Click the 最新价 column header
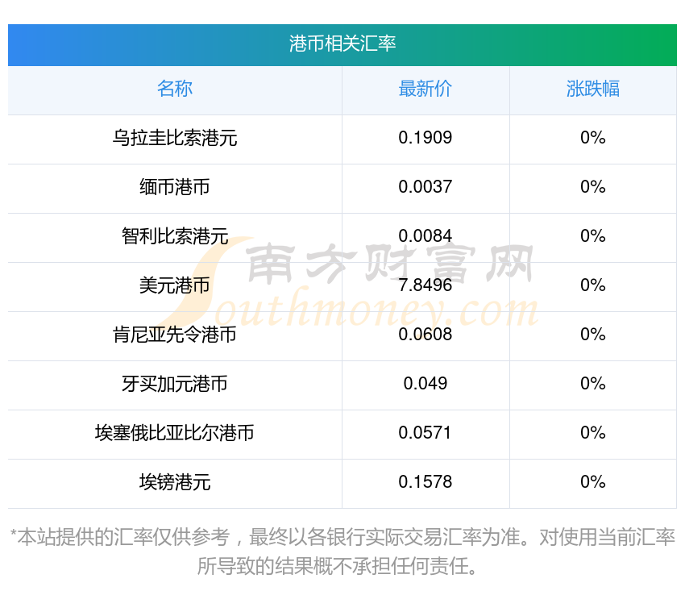 tap(425, 89)
